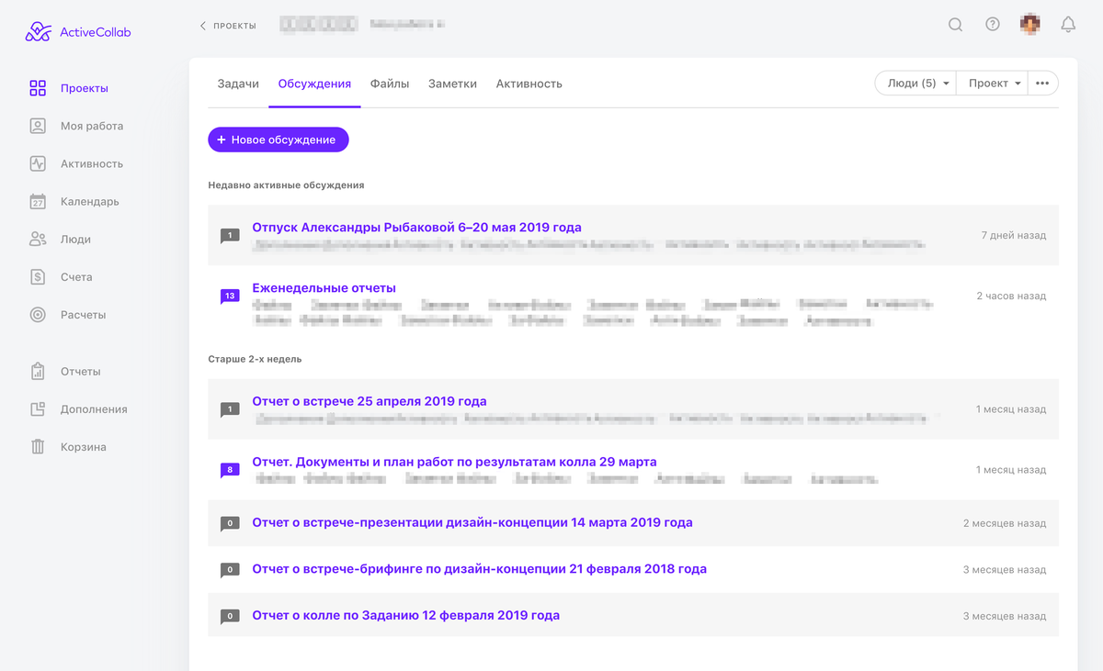Open Отчет о встрече-брифинге 21 февраля

click(x=479, y=569)
